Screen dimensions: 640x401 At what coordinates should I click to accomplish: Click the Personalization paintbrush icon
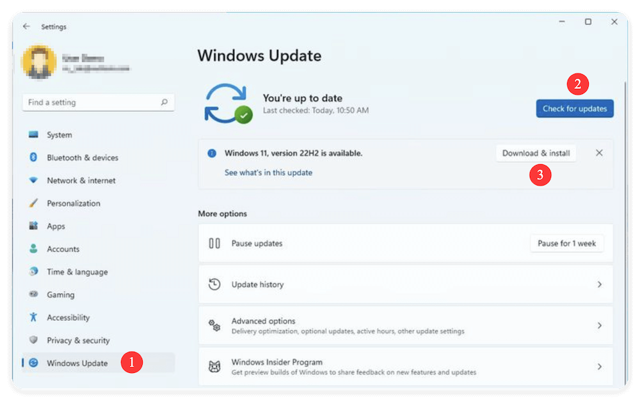point(33,203)
